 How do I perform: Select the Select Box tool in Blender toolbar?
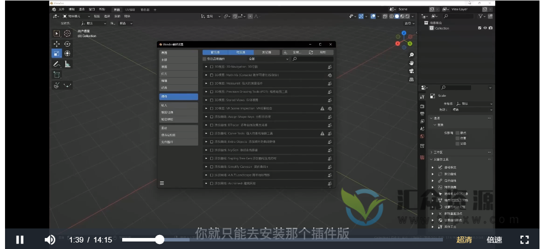pyautogui.click(x=57, y=34)
